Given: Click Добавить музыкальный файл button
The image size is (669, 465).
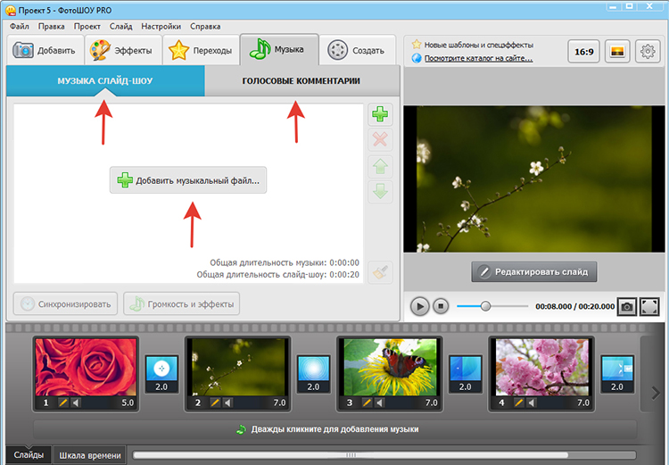Looking at the screenshot, I should pyautogui.click(x=188, y=180).
